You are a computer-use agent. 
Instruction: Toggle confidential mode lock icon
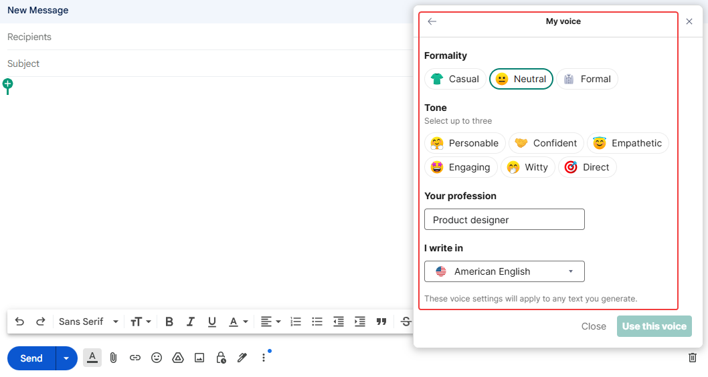pyautogui.click(x=221, y=358)
